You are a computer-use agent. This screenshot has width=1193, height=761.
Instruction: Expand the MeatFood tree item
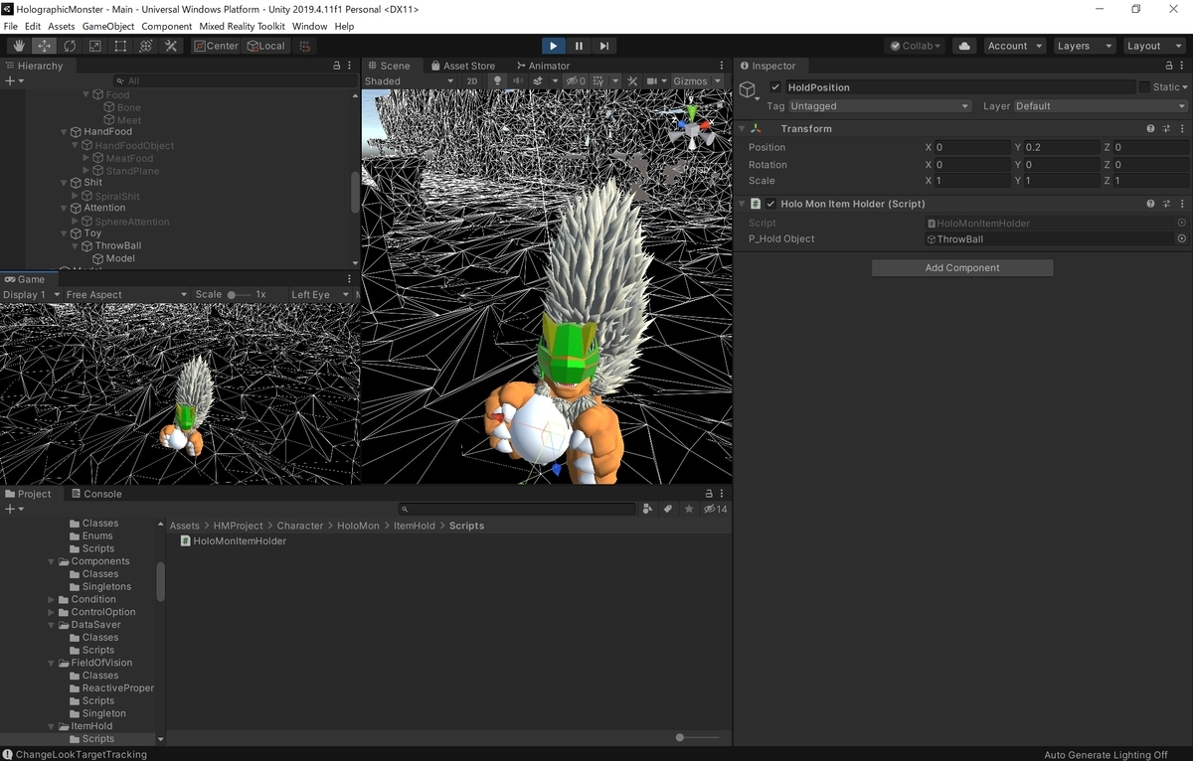coord(86,158)
